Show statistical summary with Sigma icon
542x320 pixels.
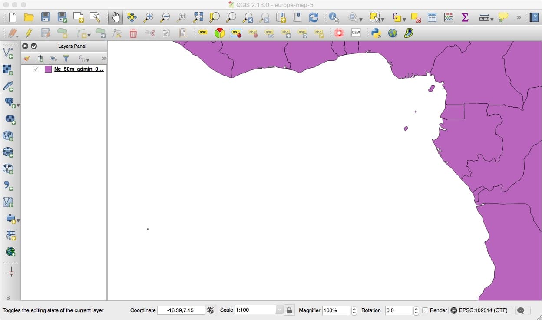[465, 17]
